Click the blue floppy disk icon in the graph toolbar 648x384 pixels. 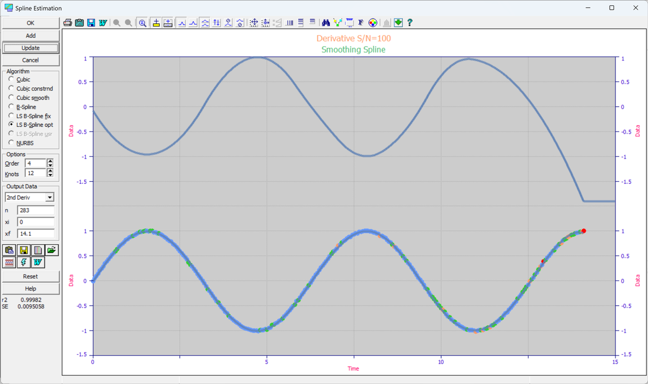tap(91, 23)
